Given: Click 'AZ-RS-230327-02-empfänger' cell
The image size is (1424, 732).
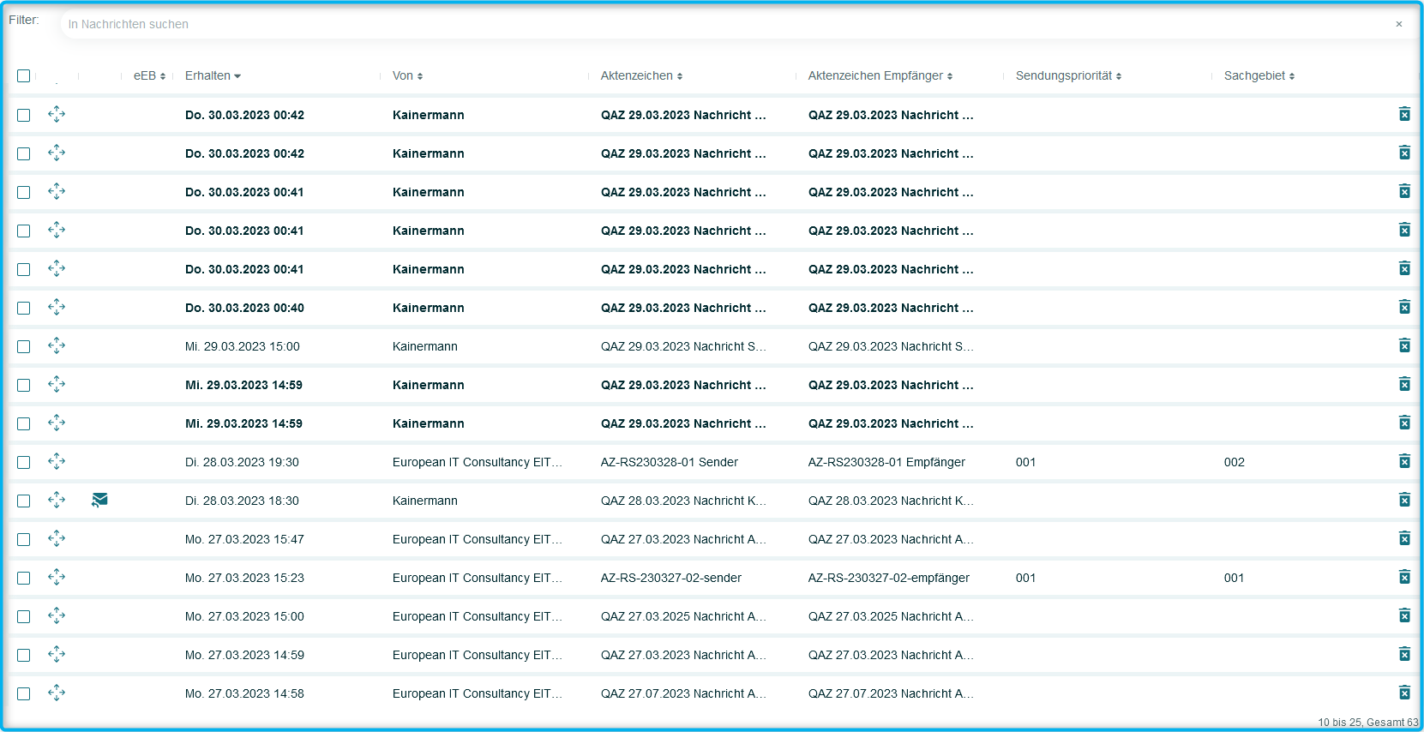Looking at the screenshot, I should point(889,578).
